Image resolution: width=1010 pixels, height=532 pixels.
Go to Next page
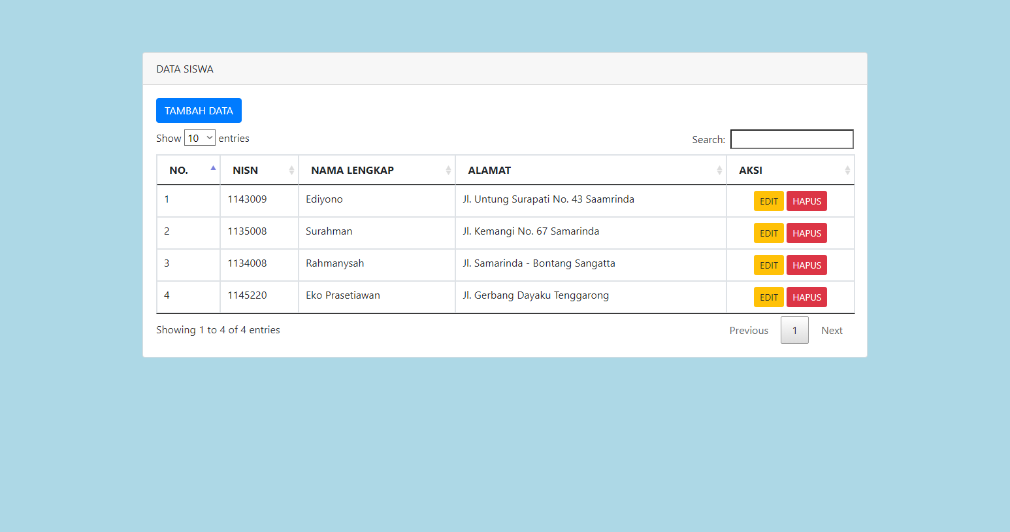(x=832, y=330)
